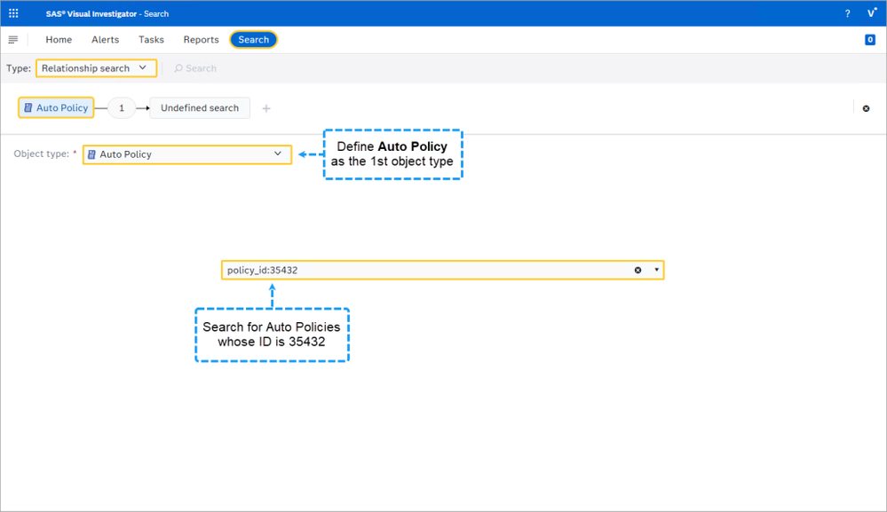Open the Alerts tab
This screenshot has height=512, width=887.
(x=105, y=40)
